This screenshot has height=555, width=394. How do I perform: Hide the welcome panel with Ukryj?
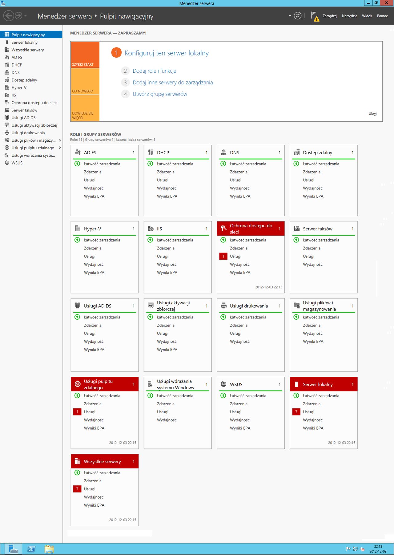click(372, 114)
